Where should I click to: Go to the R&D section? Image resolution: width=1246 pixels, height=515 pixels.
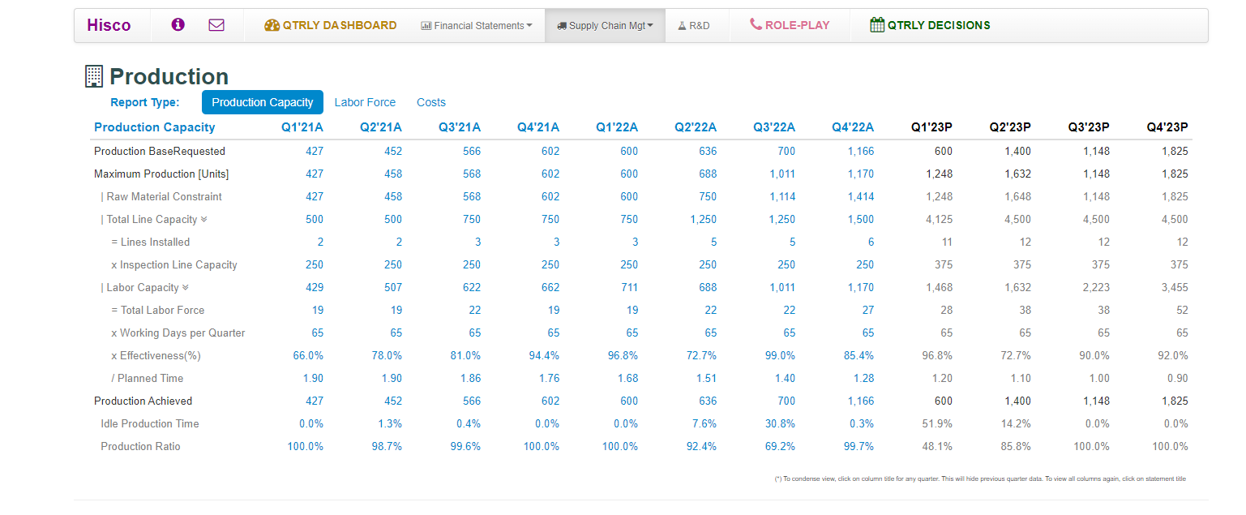coord(693,26)
